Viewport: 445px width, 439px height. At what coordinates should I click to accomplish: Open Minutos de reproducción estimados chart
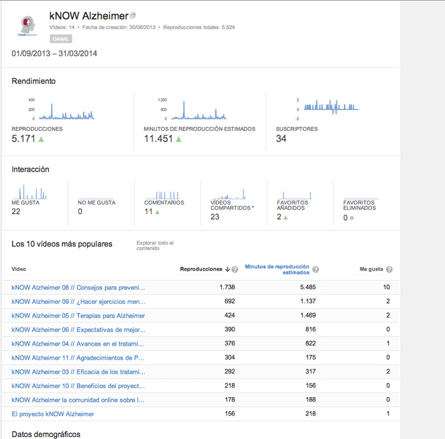pos(193,109)
